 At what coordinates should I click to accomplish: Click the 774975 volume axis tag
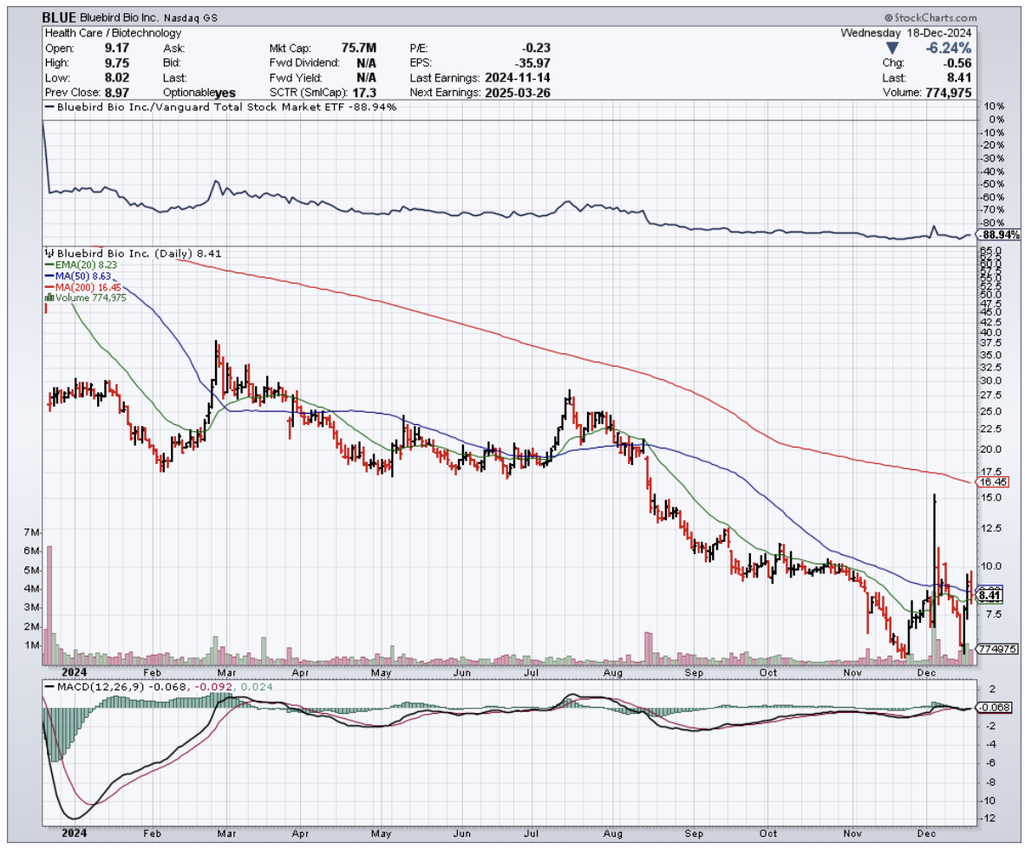click(990, 648)
